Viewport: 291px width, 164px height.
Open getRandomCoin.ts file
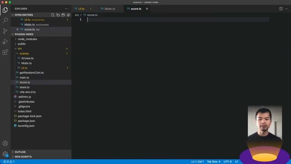point(41,73)
